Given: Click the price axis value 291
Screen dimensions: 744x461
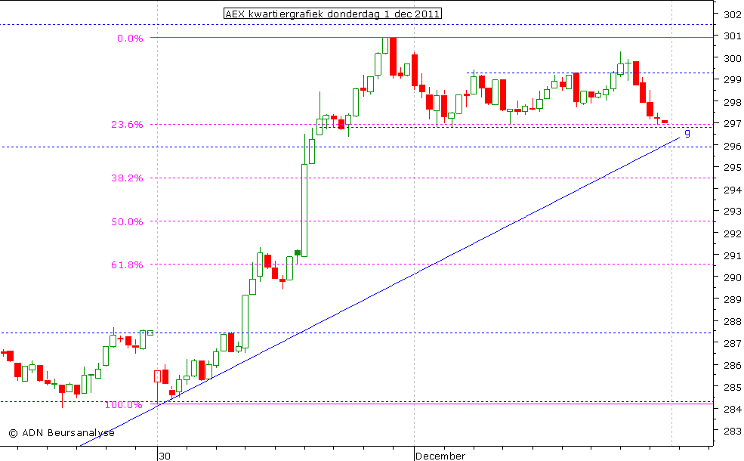Looking at the screenshot, I should click(733, 256).
